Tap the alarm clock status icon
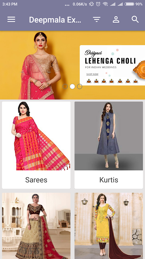 pyautogui.click(x=98, y=4)
